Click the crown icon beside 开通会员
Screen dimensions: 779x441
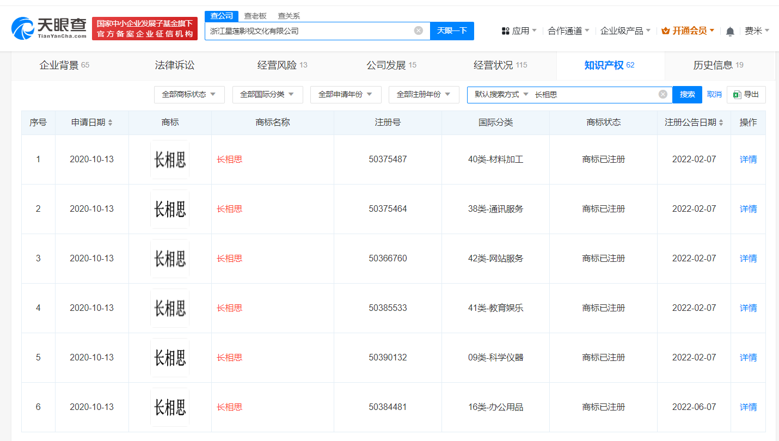[665, 30]
